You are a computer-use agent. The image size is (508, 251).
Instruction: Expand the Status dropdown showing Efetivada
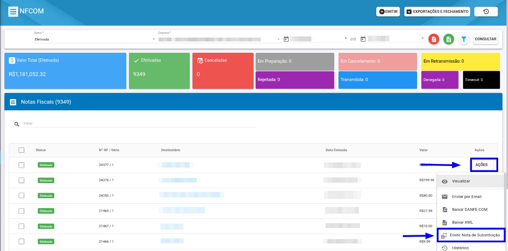95,39
